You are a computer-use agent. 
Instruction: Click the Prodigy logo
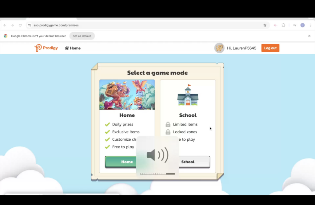point(46,48)
